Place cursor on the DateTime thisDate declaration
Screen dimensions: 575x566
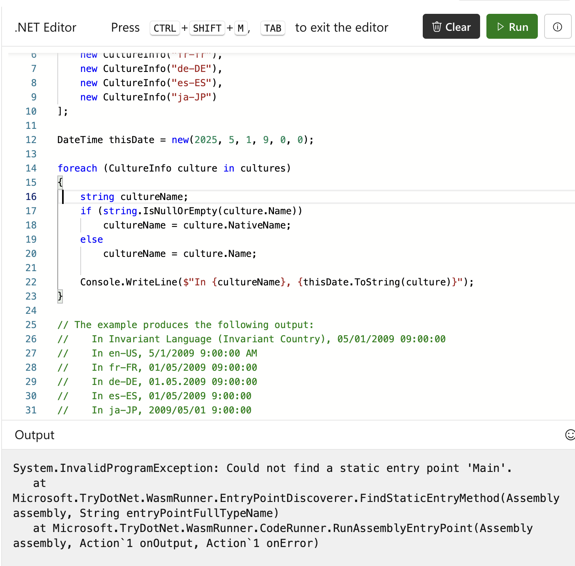click(x=106, y=140)
